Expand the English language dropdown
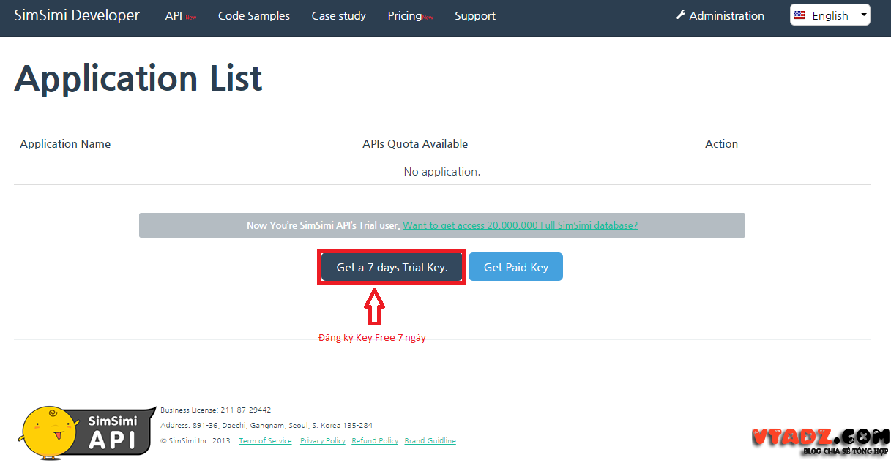This screenshot has width=891, height=463. [830, 15]
